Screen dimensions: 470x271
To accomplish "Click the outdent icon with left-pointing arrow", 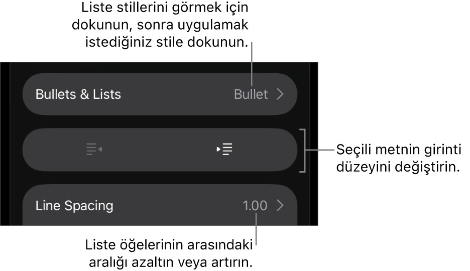I will click(94, 150).
